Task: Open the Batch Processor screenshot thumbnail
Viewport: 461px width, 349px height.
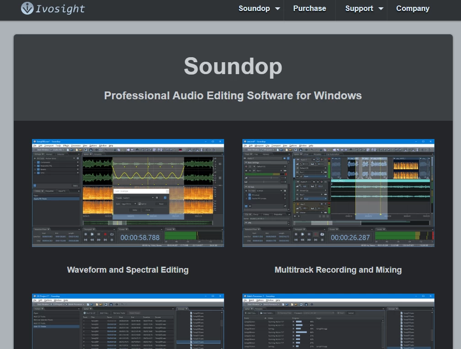Action: point(338,322)
